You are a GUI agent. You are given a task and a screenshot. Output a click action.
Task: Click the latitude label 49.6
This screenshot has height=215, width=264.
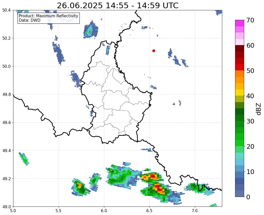tap(6, 123)
